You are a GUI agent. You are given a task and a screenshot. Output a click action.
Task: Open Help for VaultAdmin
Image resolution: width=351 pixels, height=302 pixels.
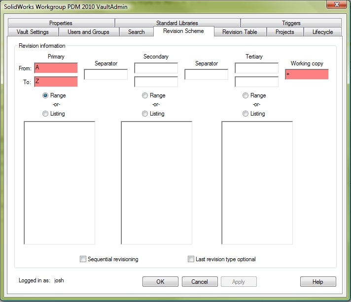point(318,282)
